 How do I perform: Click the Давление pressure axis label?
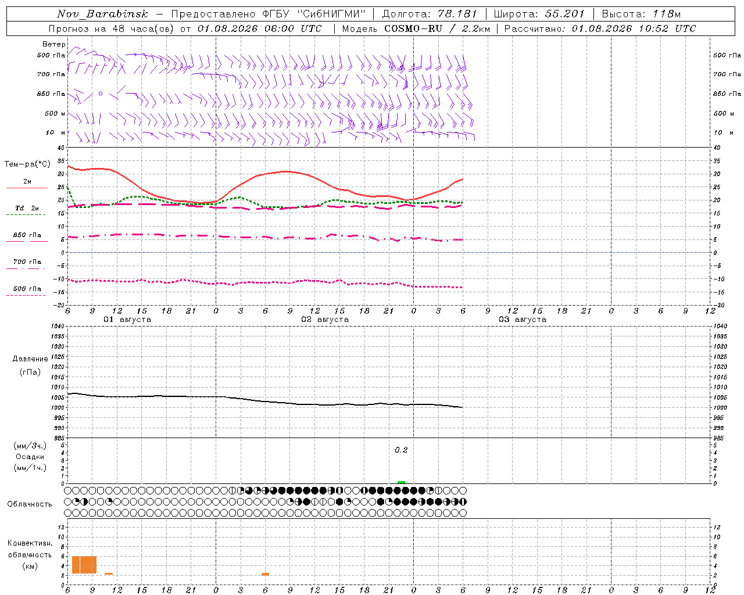[x=30, y=359]
